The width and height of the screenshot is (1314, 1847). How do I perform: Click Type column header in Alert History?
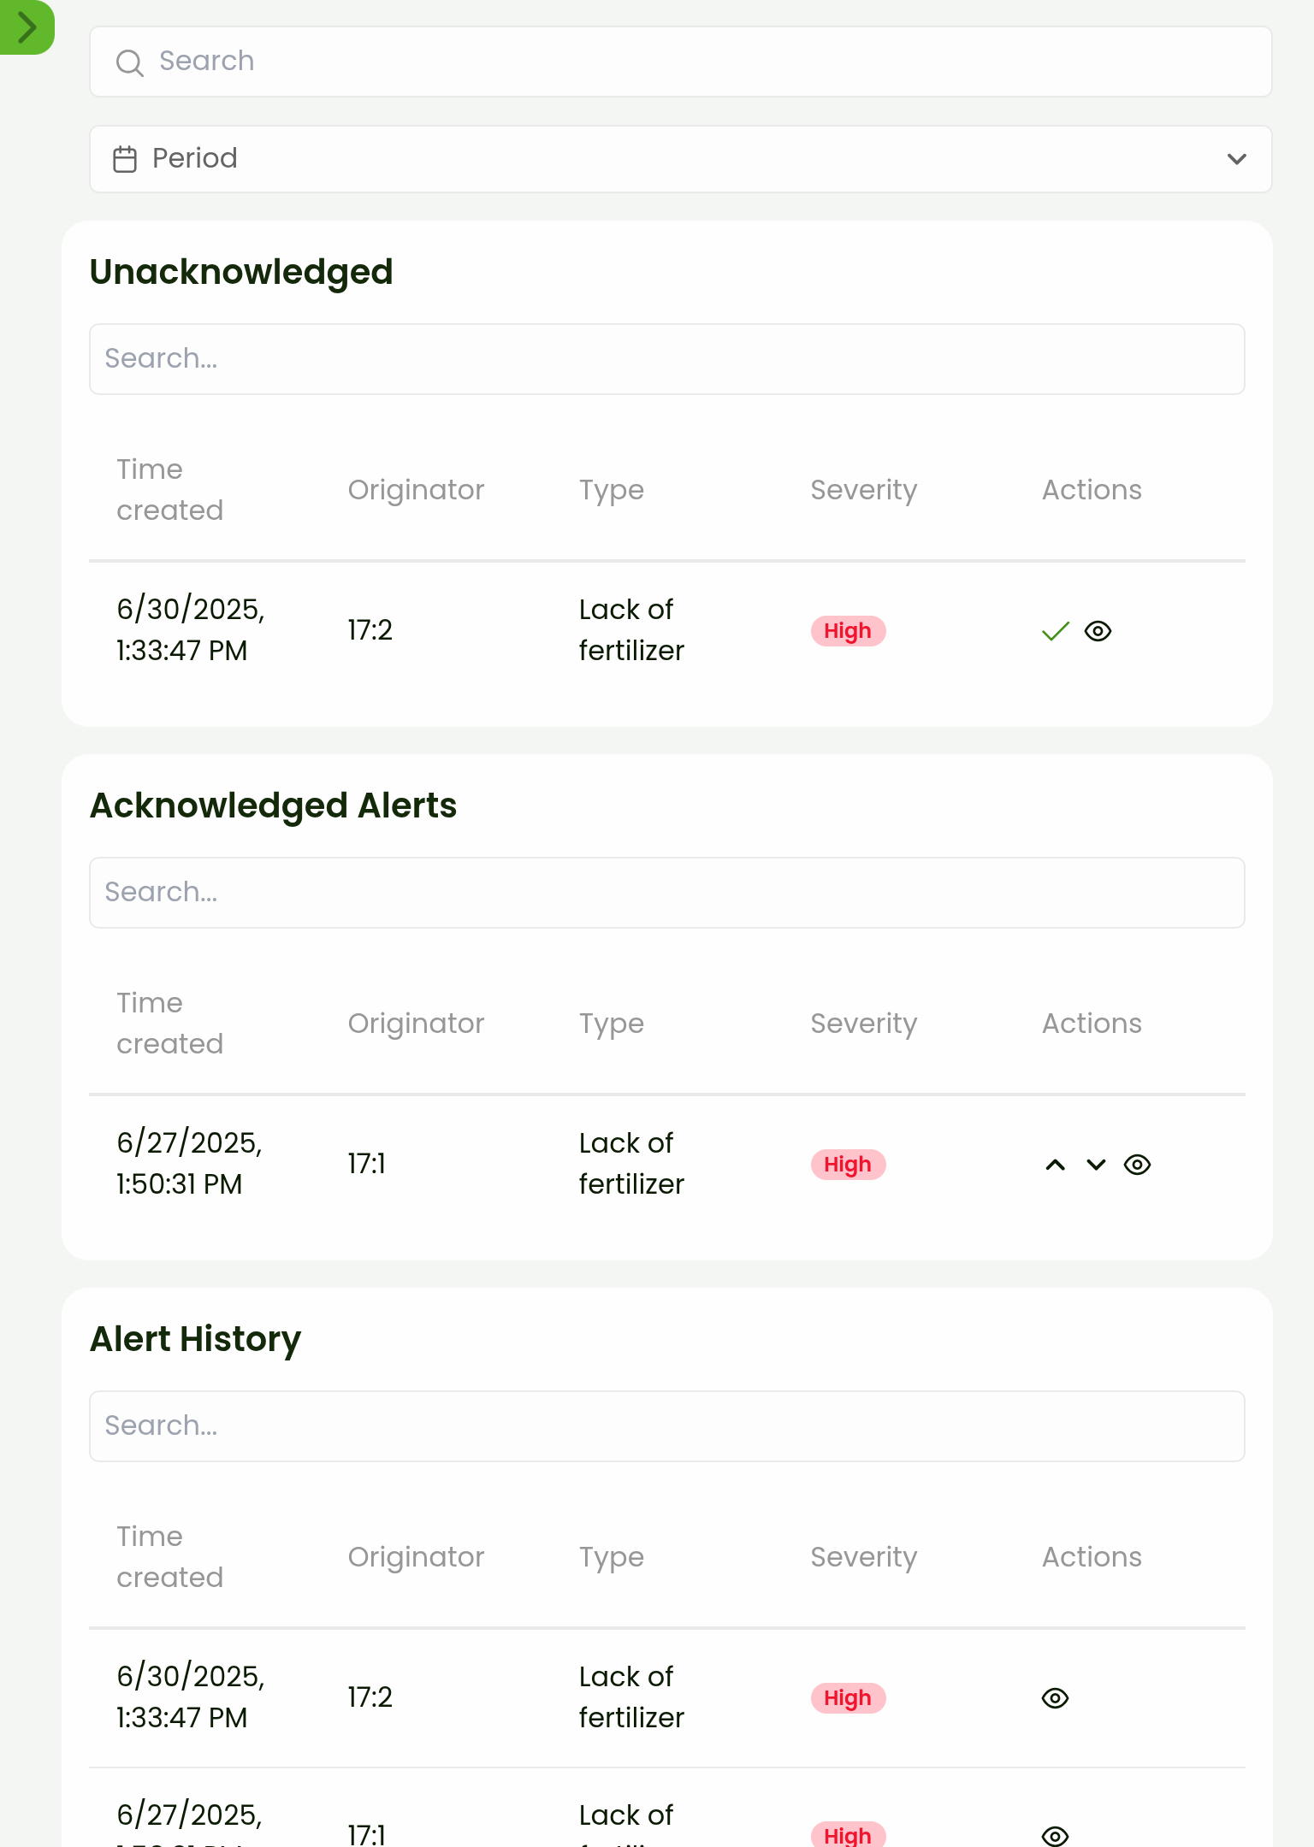point(611,1557)
